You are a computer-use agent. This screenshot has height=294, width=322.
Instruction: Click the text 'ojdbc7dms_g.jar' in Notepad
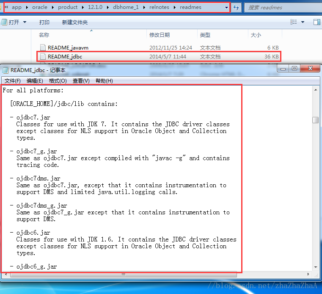[x=42, y=205]
